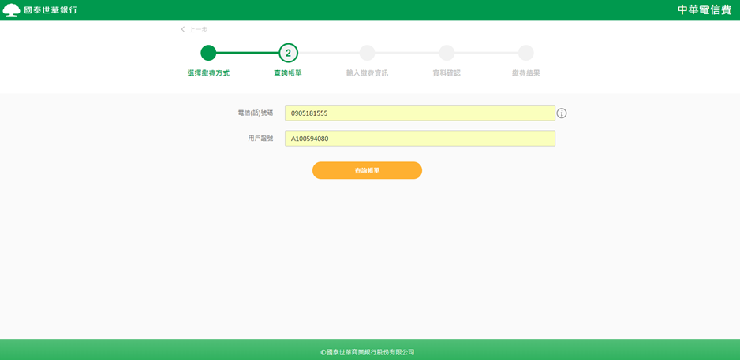Click the 用戶證號 field label

[x=260, y=139]
